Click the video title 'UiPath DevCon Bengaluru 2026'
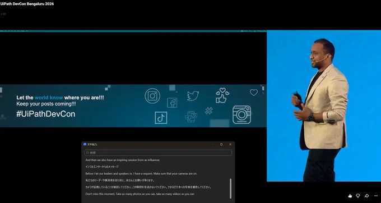The width and height of the screenshot is (381, 203). [x=27, y=4]
